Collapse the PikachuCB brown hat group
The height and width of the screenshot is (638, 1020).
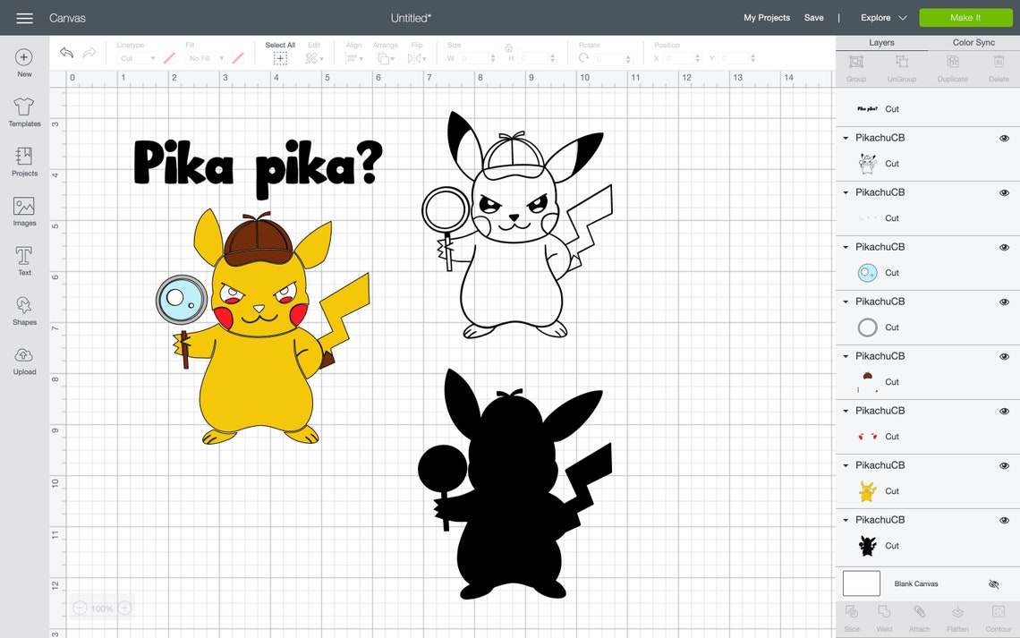pyautogui.click(x=846, y=356)
